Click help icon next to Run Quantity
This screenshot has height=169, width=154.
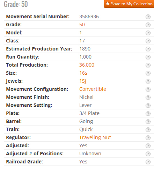(x=148, y=57)
